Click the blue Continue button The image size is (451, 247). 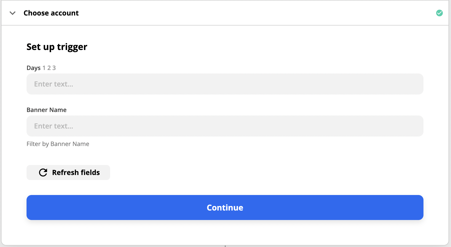coord(225,207)
